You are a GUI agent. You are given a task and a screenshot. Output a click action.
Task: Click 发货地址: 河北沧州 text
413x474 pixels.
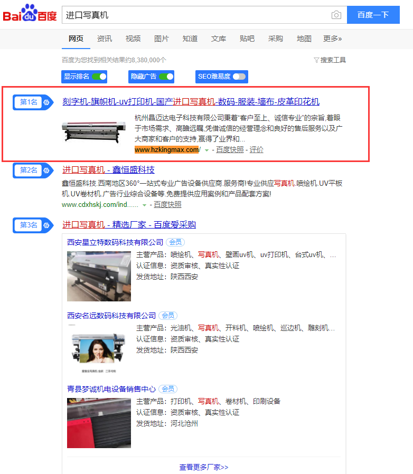pos(167,423)
